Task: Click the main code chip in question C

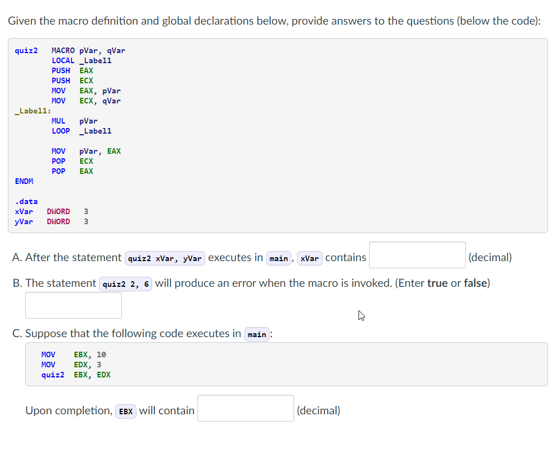Action: 257,334
